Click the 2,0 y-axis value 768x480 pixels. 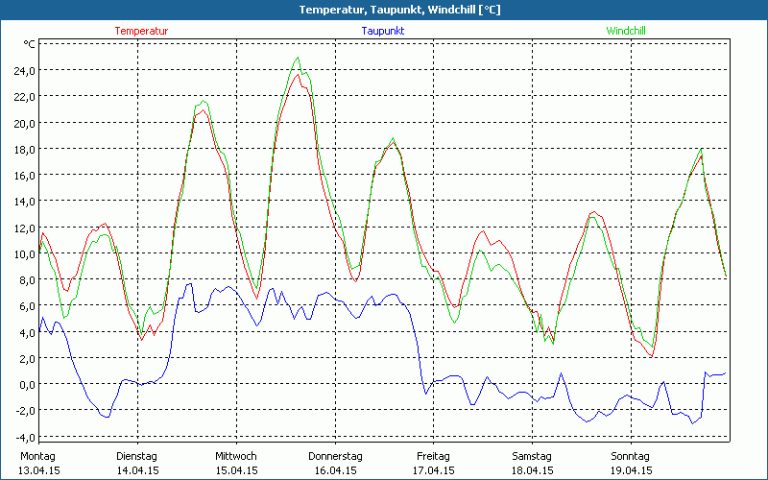click(x=27, y=358)
